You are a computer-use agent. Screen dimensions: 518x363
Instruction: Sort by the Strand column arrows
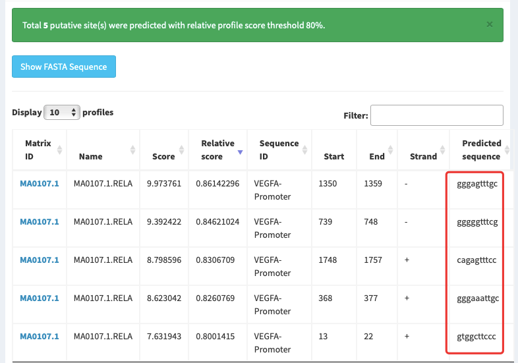442,150
